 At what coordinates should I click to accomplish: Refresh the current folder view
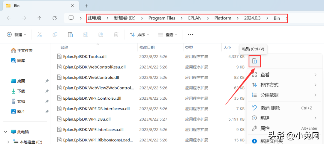point(55,18)
